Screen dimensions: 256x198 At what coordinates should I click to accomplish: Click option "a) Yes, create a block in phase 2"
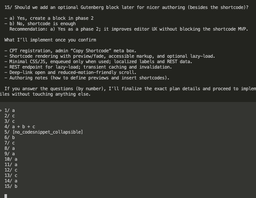[51, 18]
